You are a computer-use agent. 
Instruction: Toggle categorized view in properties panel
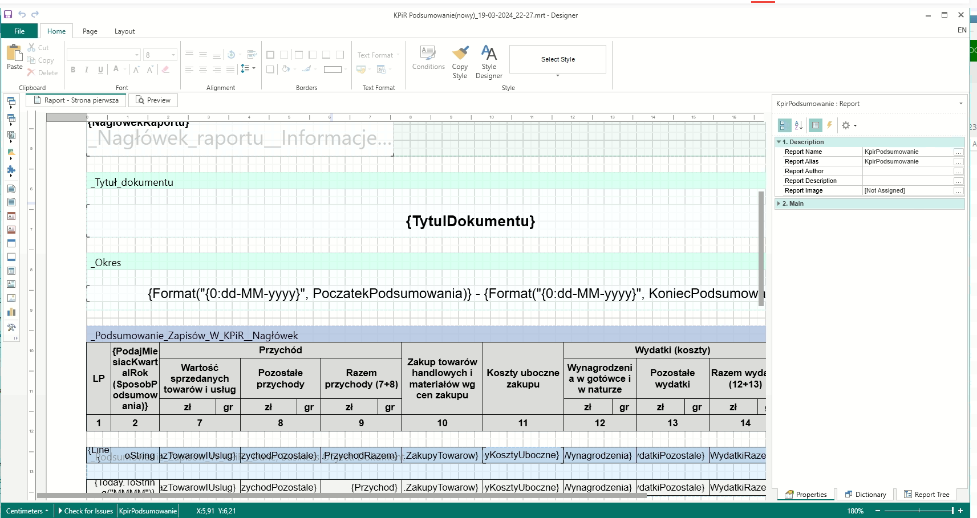coord(784,125)
